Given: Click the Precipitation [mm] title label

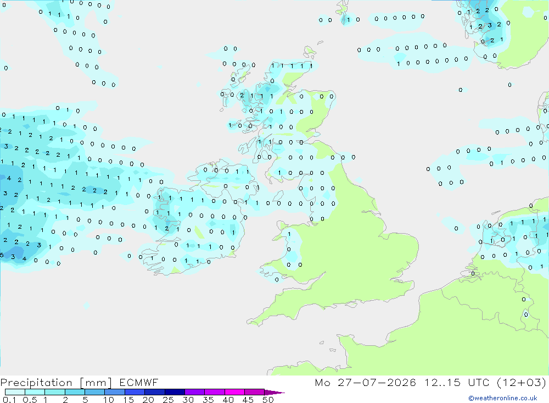Looking at the screenshot, I should [56, 383].
